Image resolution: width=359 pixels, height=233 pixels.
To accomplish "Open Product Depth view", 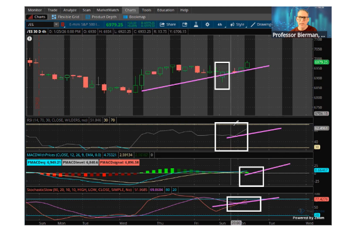I will (101, 17).
